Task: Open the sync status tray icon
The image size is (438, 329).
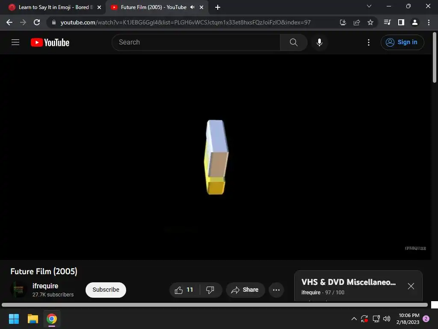Action: point(364,319)
